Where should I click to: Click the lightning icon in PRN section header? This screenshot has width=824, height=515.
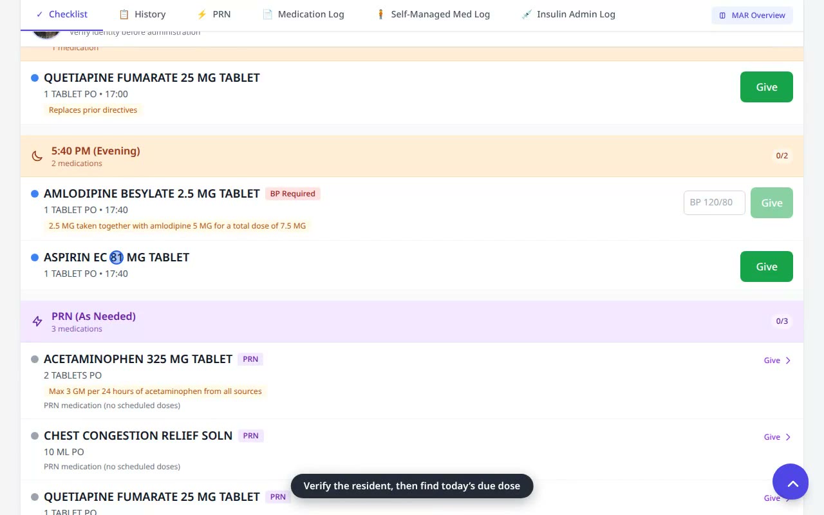37,321
